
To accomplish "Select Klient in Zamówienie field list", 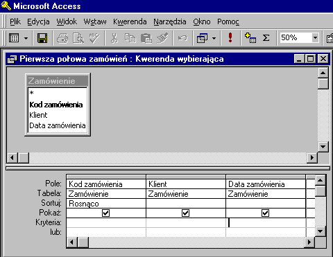I will 58,115.
